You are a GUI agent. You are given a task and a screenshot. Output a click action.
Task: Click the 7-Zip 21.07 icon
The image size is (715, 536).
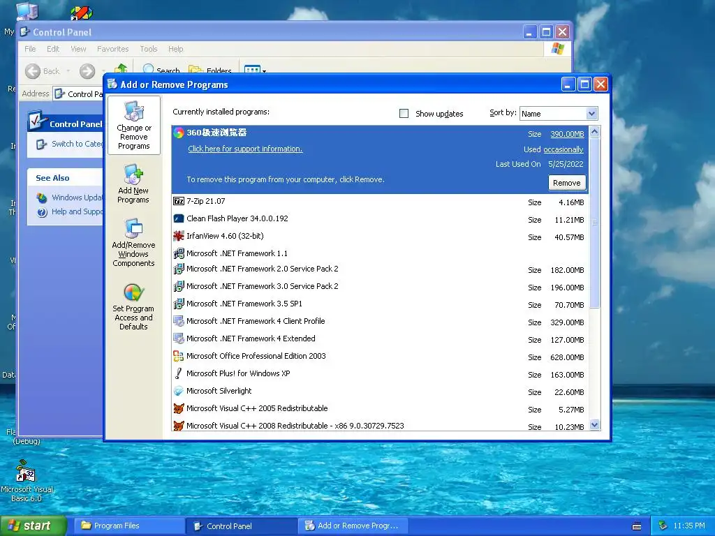click(179, 201)
